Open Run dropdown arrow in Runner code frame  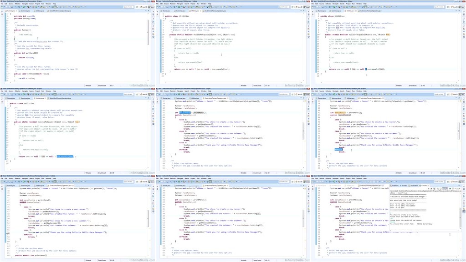pos(26,7)
